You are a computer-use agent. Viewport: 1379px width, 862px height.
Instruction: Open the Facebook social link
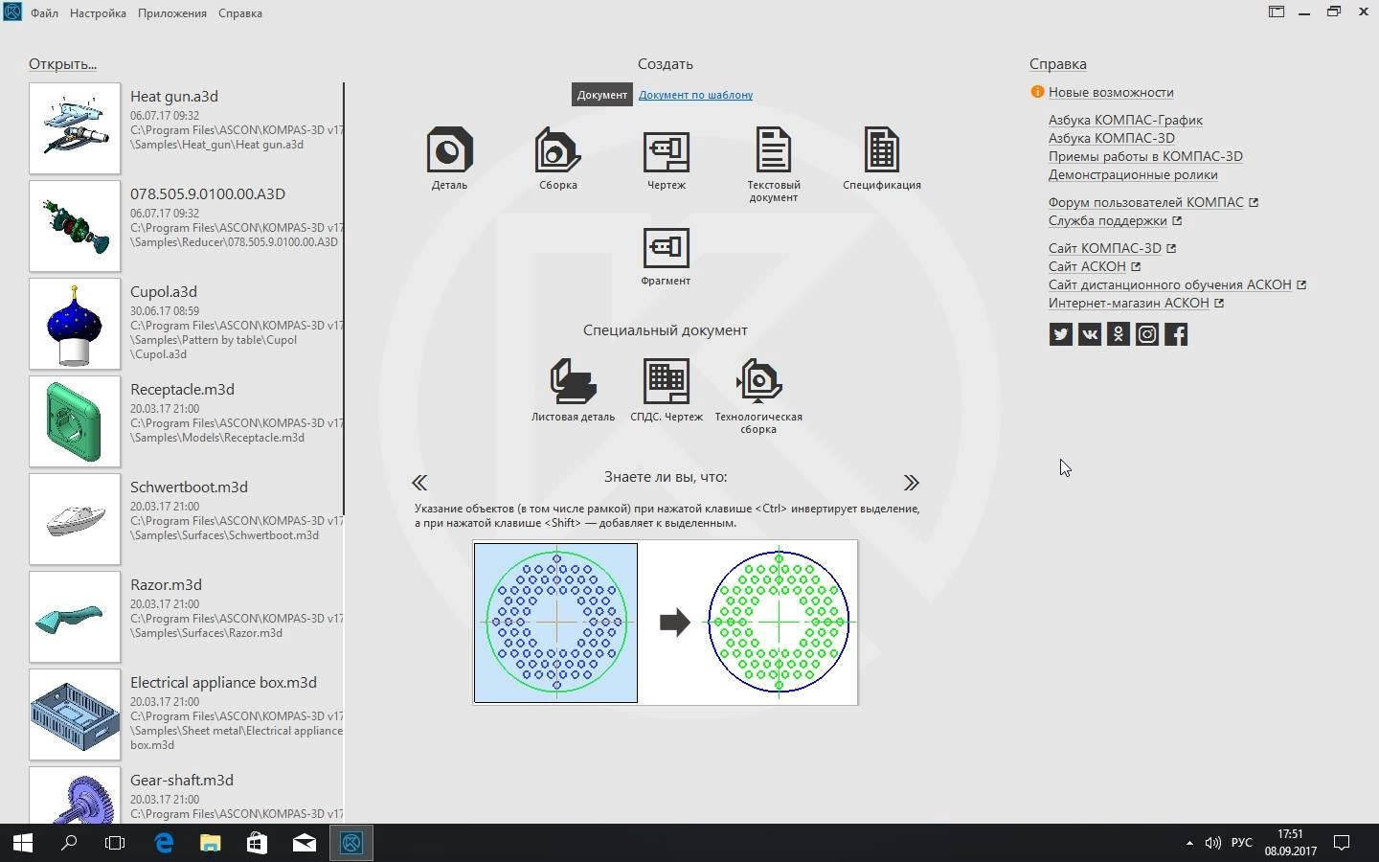click(x=1175, y=334)
